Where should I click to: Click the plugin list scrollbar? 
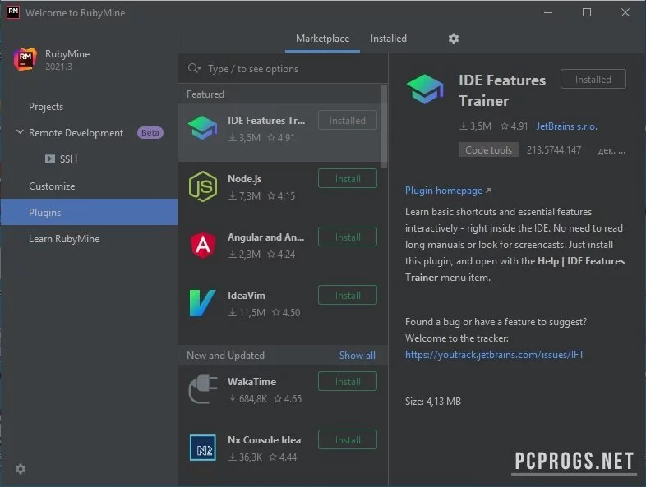pyautogui.click(x=384, y=126)
